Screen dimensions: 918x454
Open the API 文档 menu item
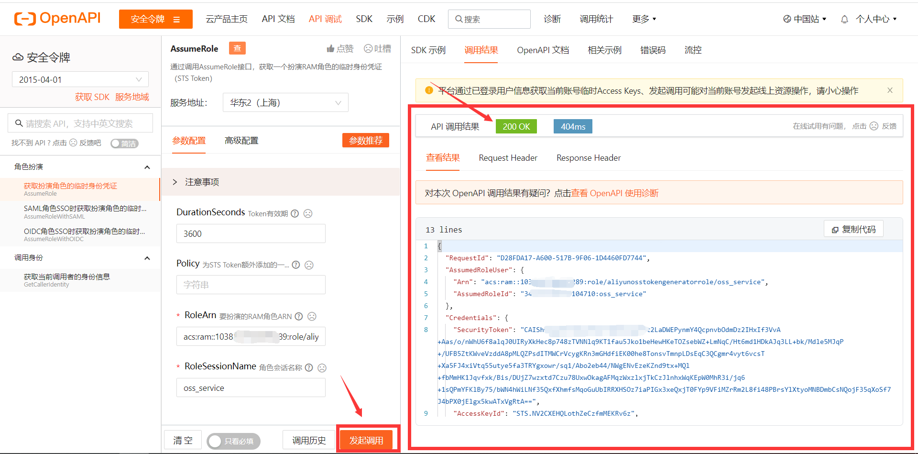(278, 19)
